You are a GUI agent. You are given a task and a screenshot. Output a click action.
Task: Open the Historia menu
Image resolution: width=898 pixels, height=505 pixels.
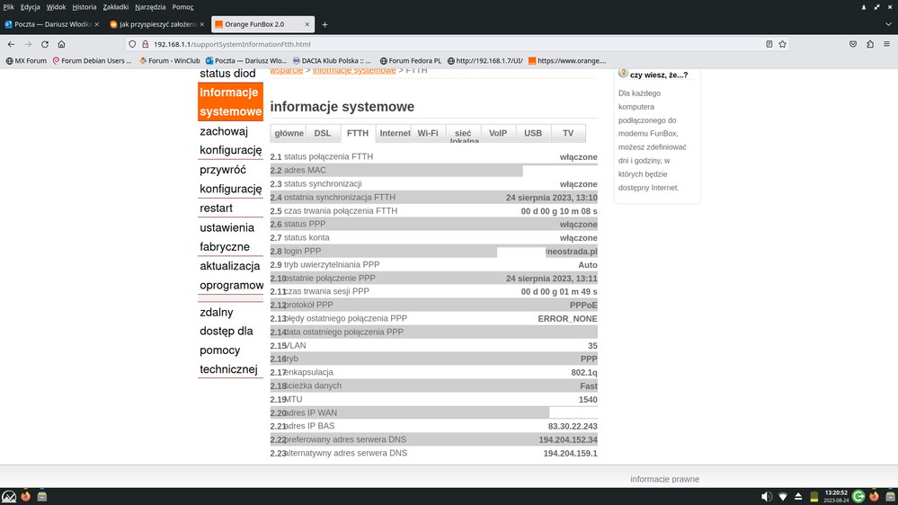tap(84, 6)
